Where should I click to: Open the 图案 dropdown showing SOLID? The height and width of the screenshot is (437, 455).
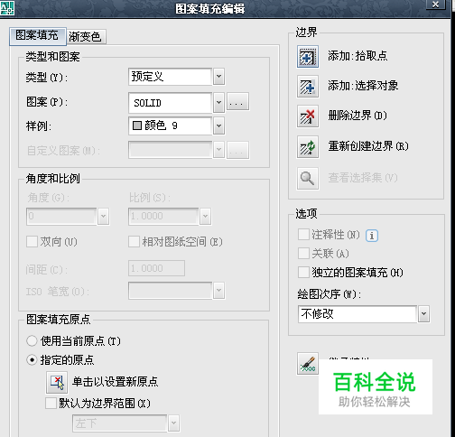[218, 103]
